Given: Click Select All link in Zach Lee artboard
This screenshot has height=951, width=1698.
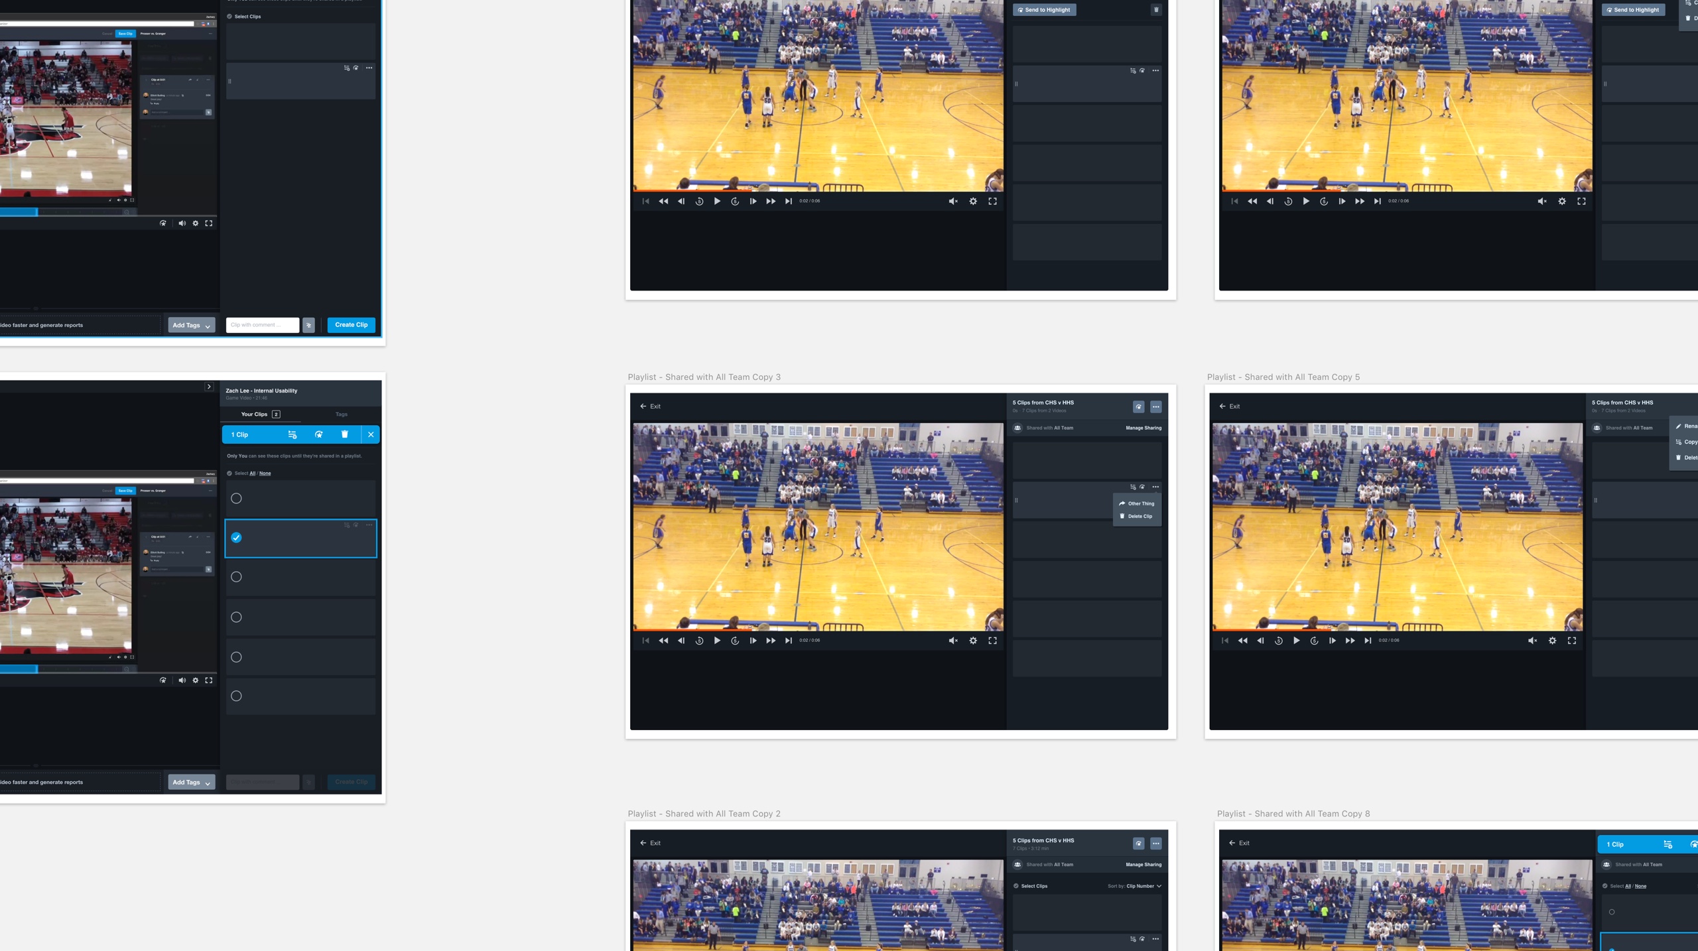Looking at the screenshot, I should (x=253, y=474).
